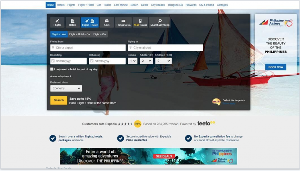Focus the Flying to city field

coord(166,48)
